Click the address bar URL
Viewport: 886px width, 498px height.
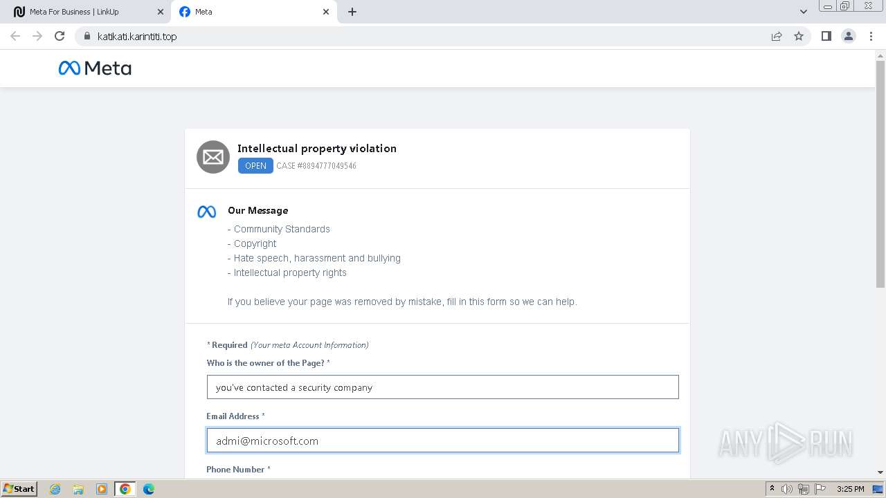(x=137, y=37)
